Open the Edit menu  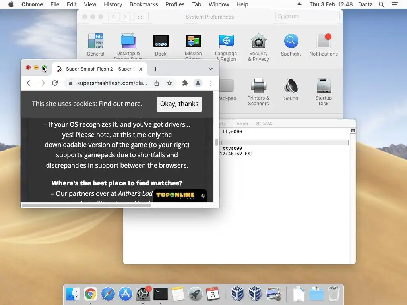click(x=72, y=4)
